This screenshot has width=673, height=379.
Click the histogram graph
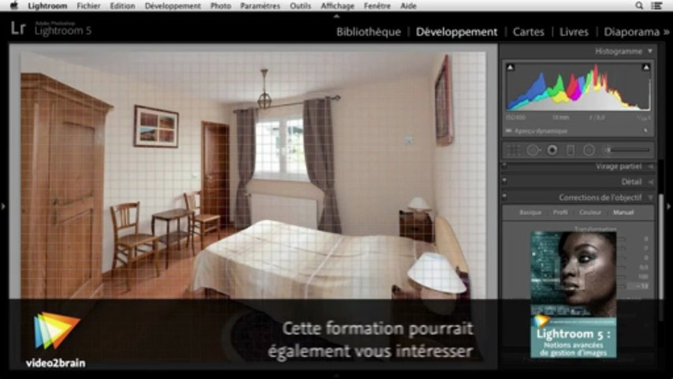(x=578, y=87)
